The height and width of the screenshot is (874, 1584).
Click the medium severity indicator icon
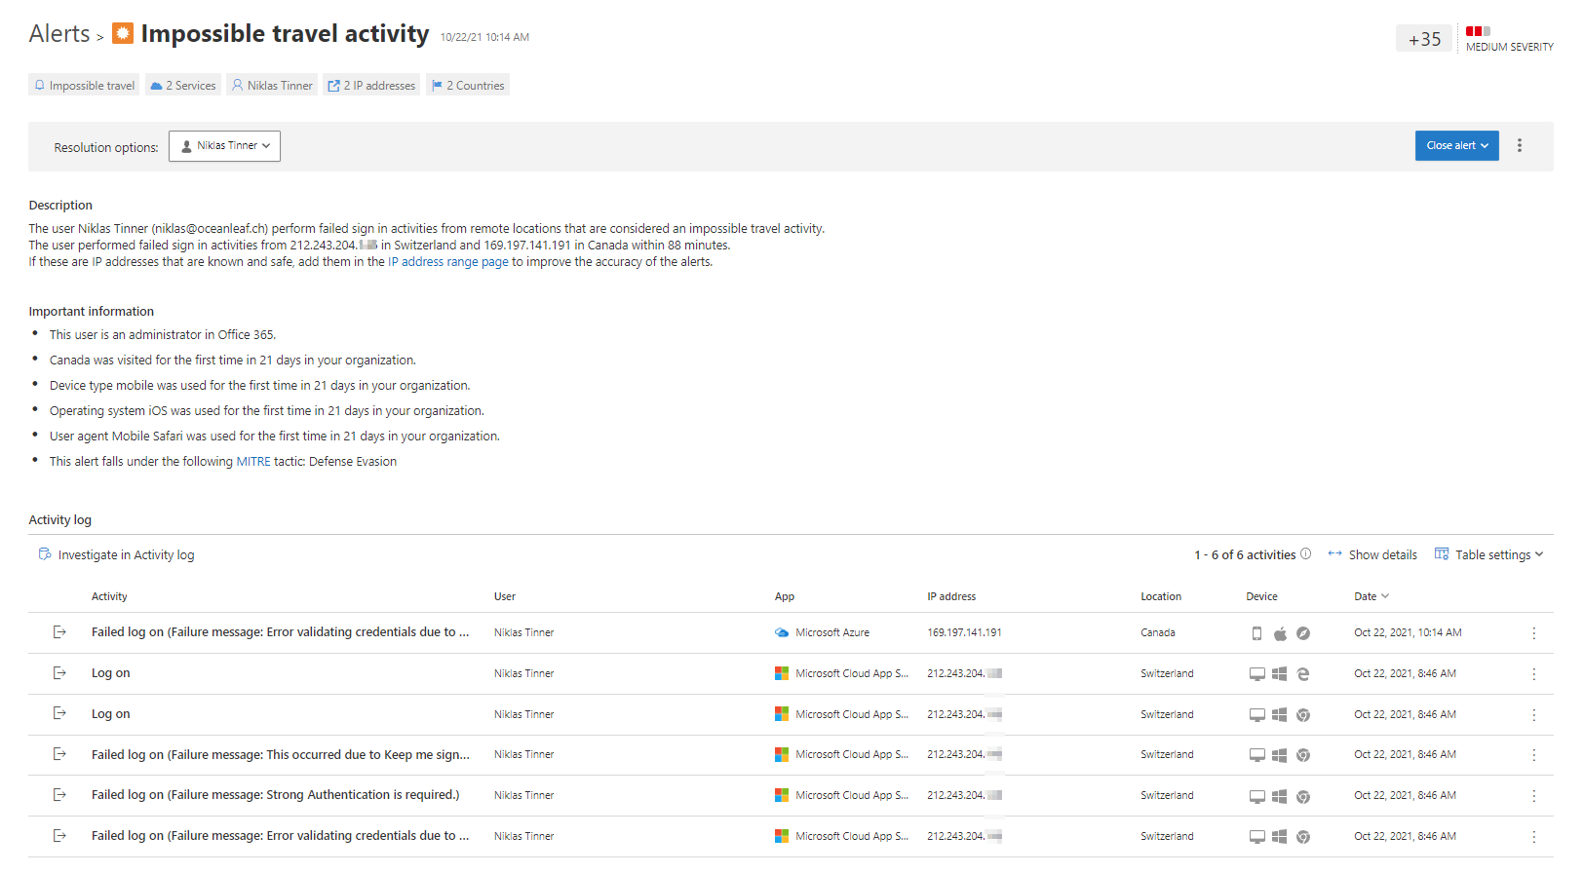click(x=1478, y=31)
